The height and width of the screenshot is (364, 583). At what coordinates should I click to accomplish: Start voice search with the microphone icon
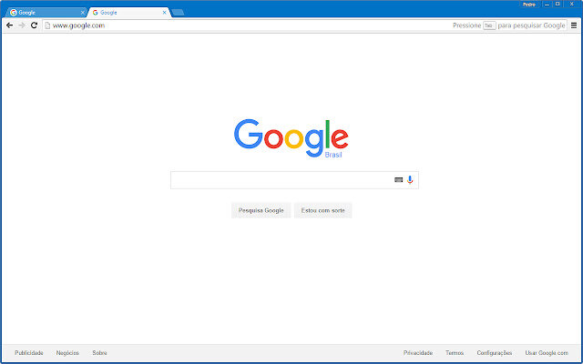(410, 180)
